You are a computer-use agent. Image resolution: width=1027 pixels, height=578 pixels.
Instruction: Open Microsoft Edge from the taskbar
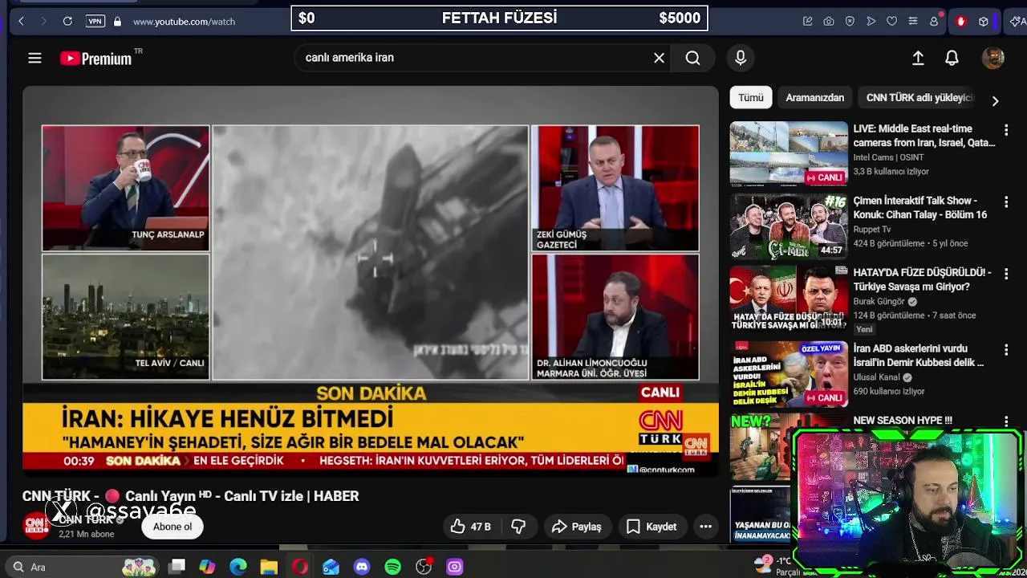[x=238, y=567]
